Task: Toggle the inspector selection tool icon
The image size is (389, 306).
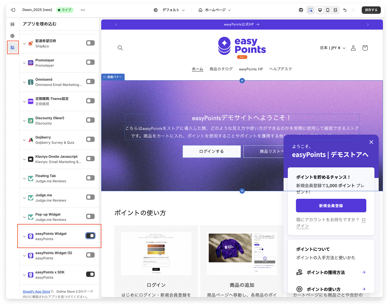Action: click(311, 10)
